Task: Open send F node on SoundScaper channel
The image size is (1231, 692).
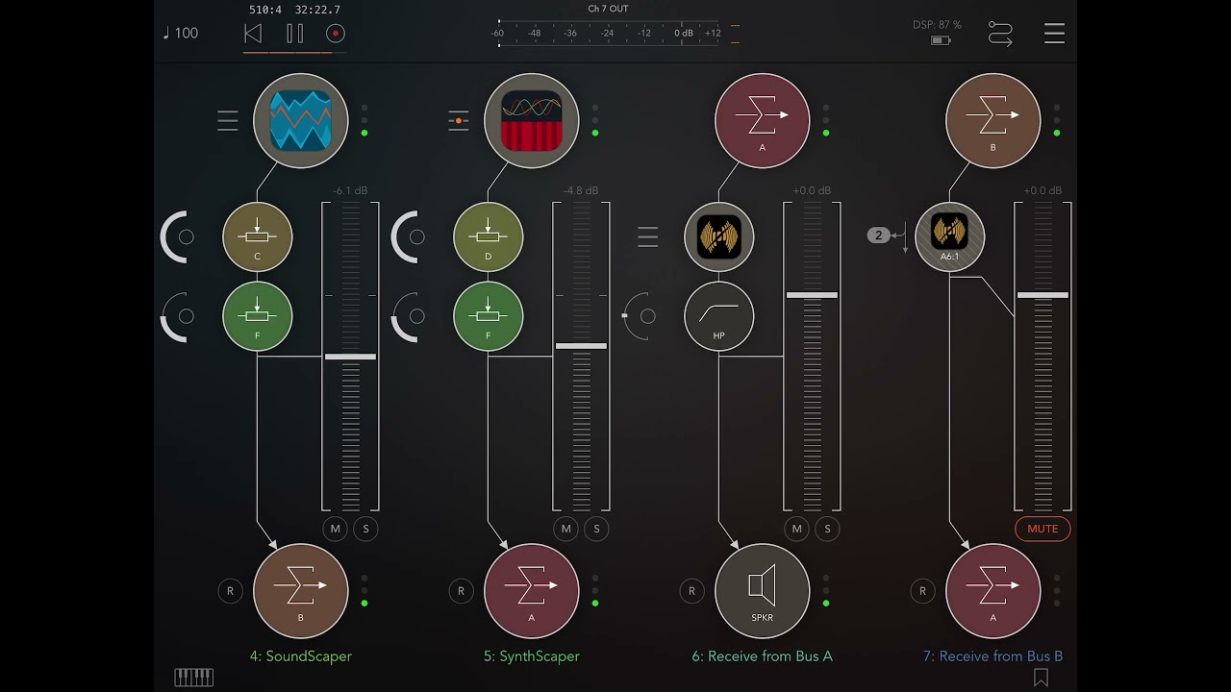Action: click(258, 316)
